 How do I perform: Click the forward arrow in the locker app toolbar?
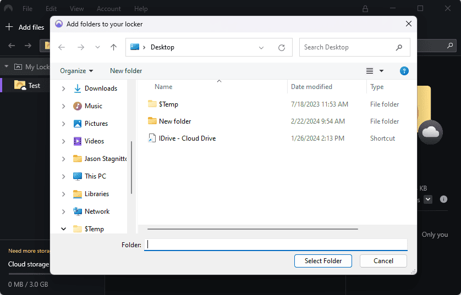[x=28, y=46]
